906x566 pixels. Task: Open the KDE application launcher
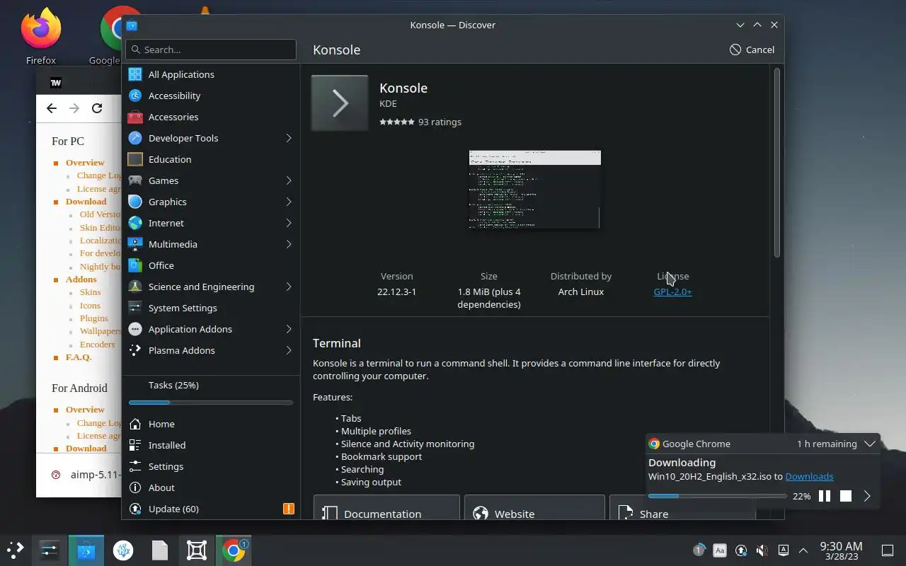(16, 550)
